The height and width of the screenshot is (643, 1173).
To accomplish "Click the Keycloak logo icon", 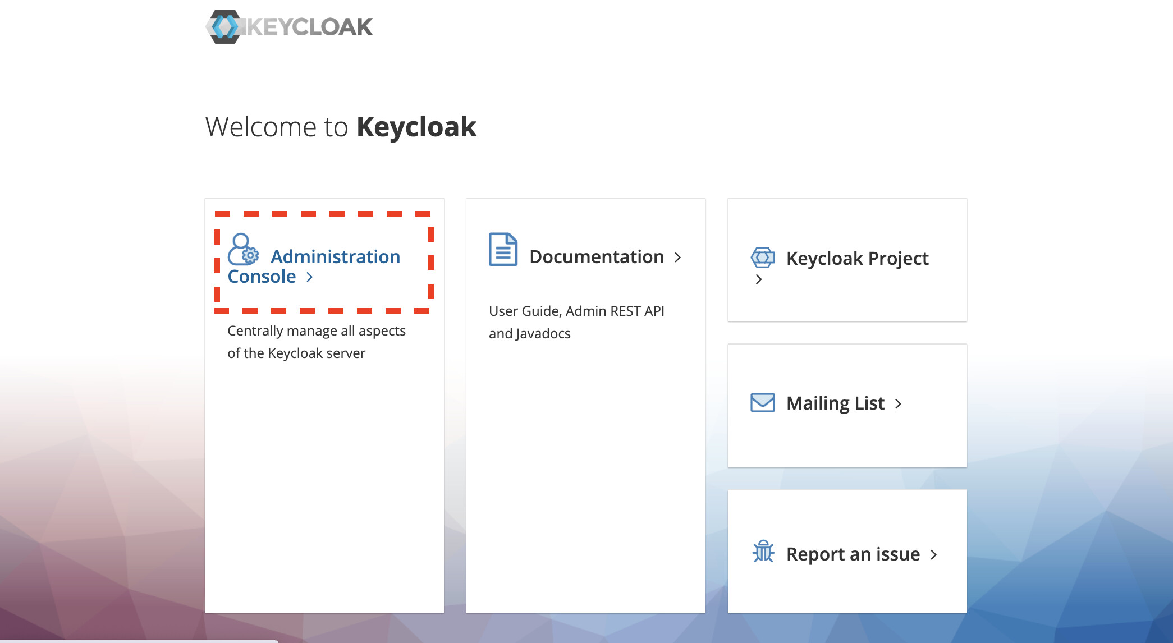I will tap(224, 26).
